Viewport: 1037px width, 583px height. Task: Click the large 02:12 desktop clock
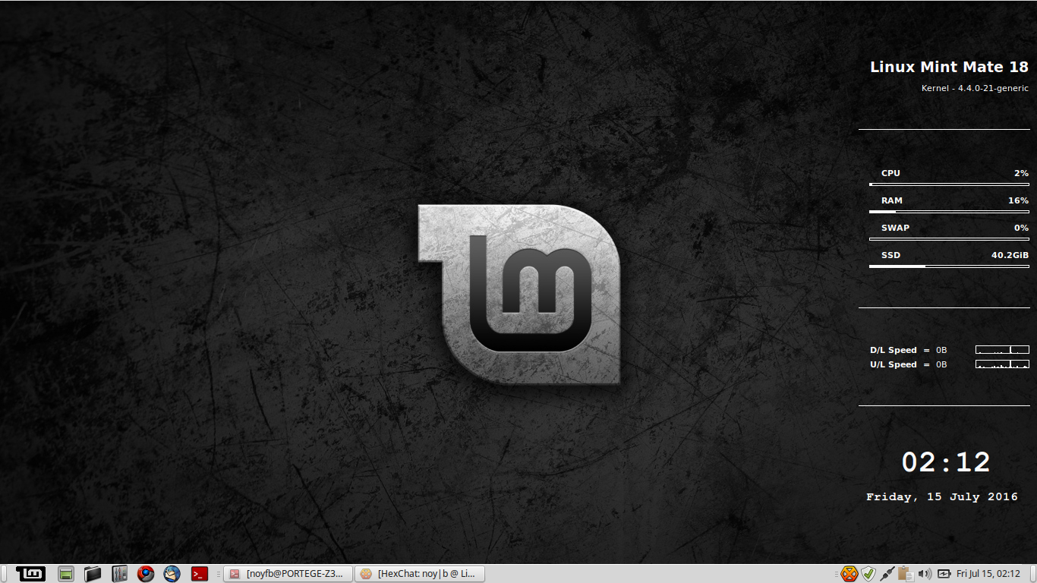(x=946, y=462)
